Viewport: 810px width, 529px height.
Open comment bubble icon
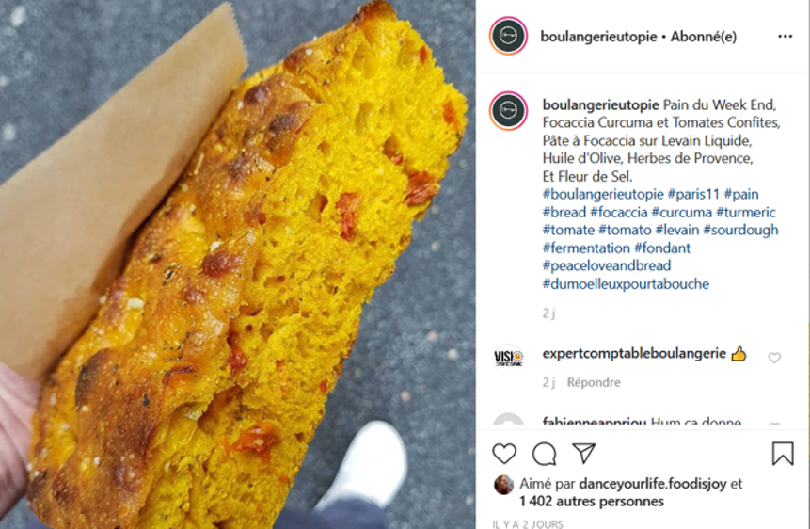[x=544, y=454]
